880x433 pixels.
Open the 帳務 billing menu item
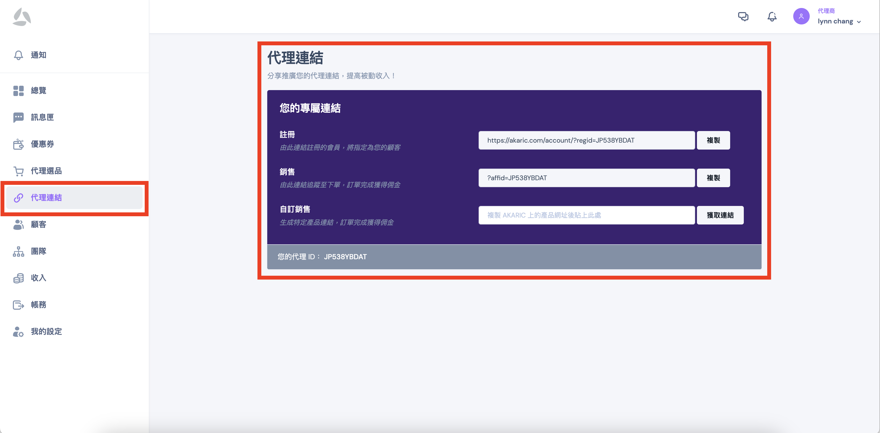38,305
